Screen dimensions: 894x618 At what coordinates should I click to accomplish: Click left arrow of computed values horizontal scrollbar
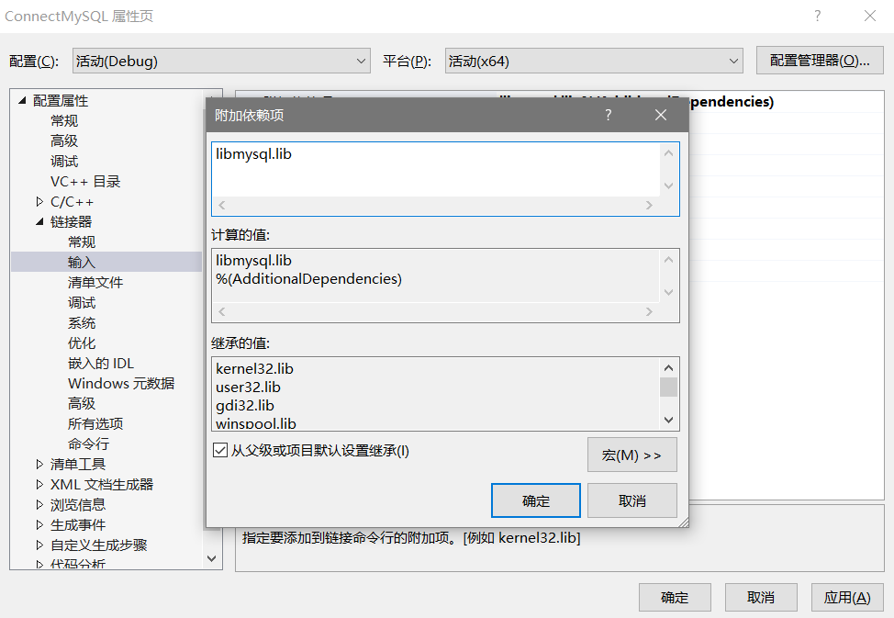pos(222,311)
